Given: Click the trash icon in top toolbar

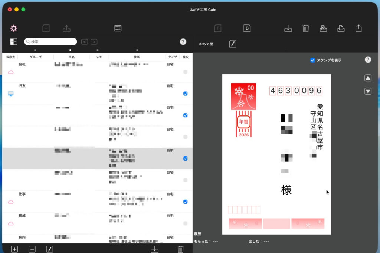Looking at the screenshot, I should coord(305,28).
